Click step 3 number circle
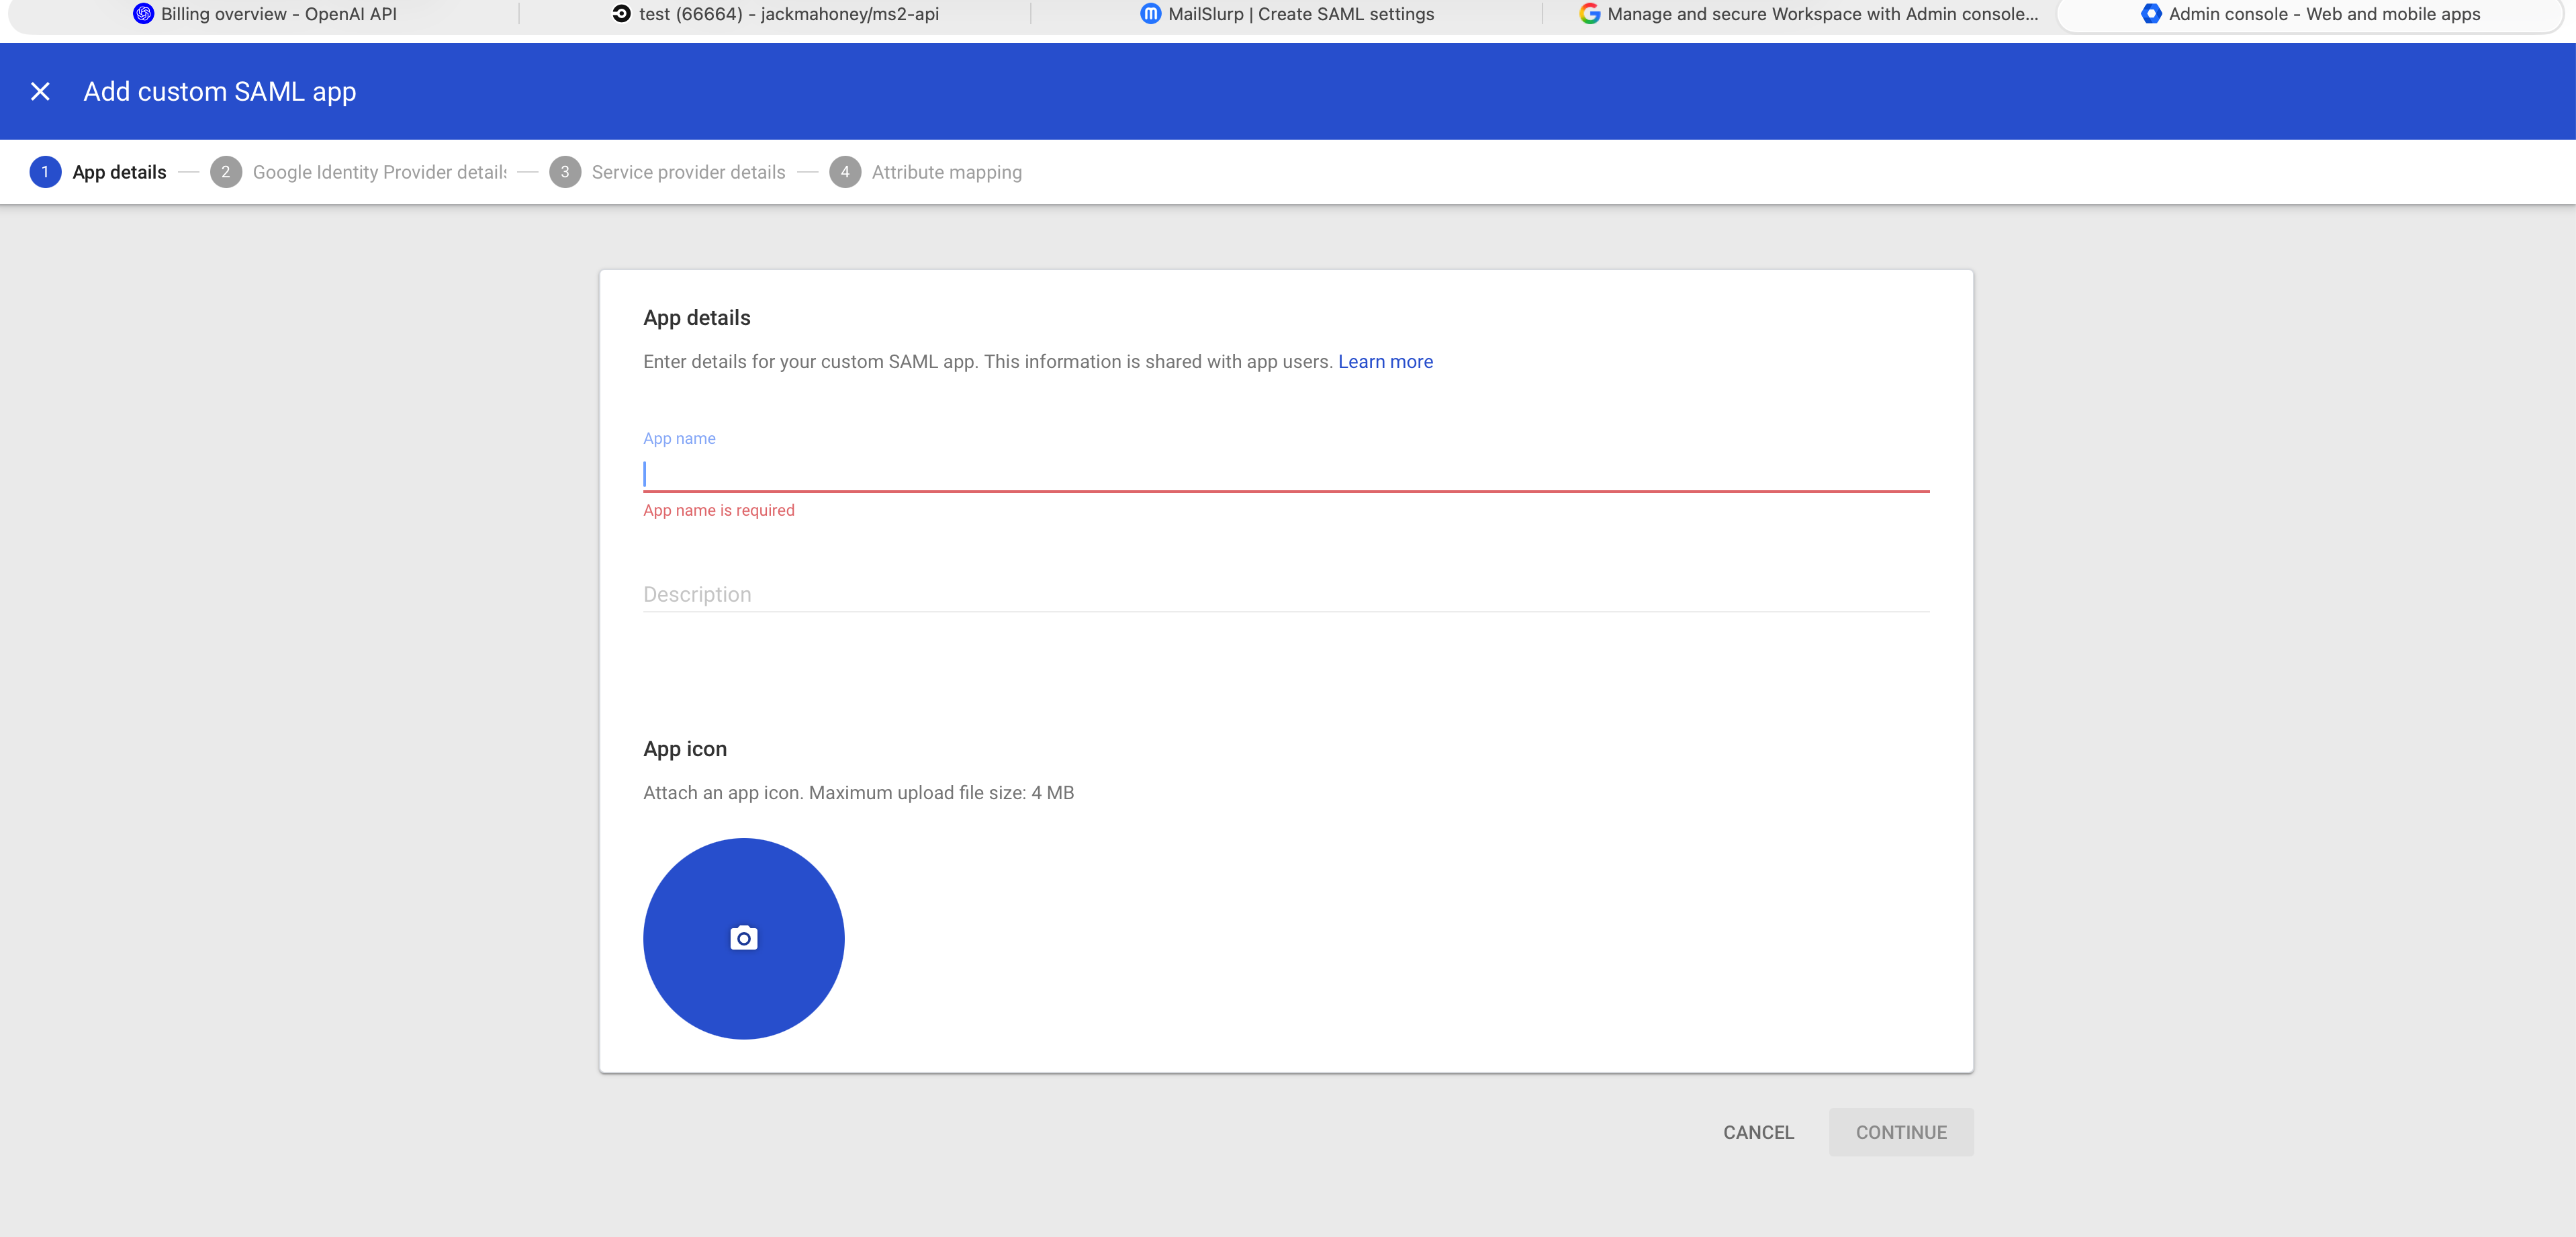This screenshot has height=1237, width=2576. click(565, 172)
